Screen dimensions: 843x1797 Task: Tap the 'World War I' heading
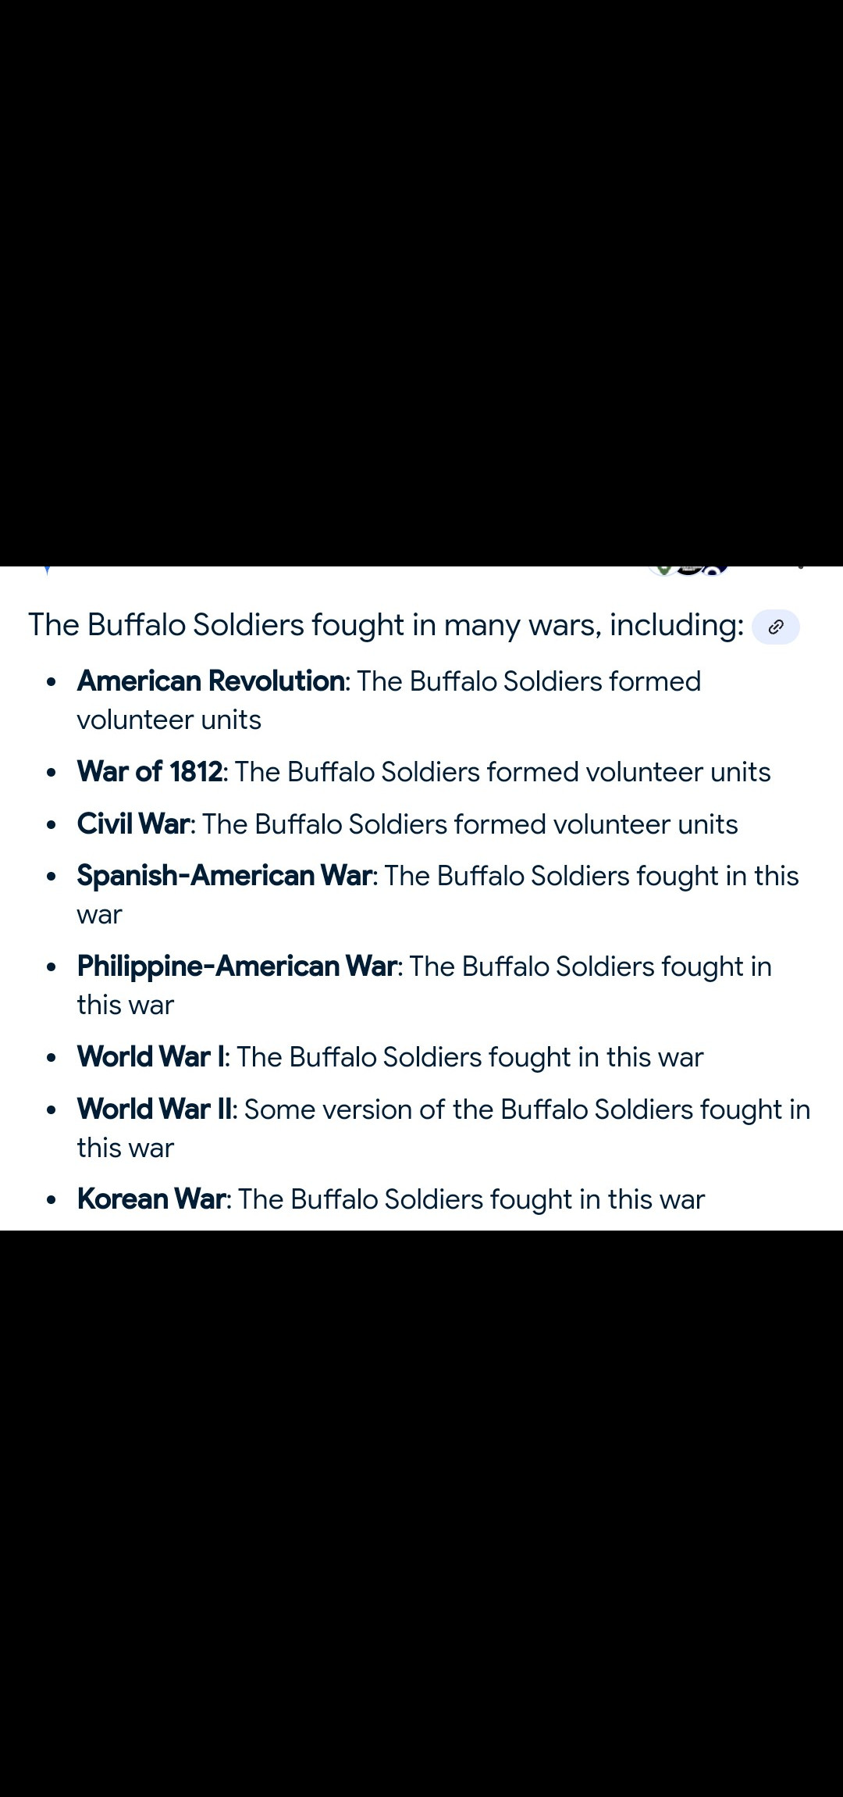coord(151,1057)
